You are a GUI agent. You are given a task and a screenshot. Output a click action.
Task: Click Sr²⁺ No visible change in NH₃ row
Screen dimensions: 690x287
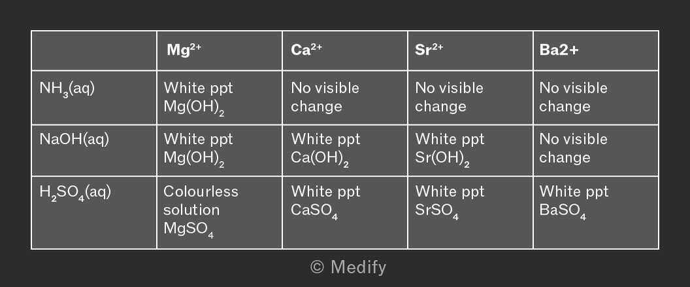point(470,98)
